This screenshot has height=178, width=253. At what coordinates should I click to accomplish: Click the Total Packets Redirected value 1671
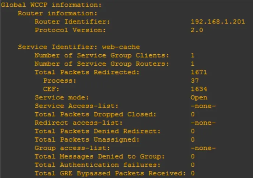(199, 72)
